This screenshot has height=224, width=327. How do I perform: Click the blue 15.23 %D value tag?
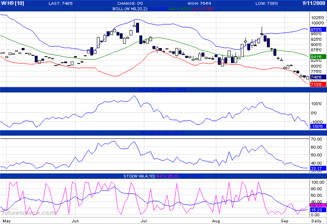[318, 210]
